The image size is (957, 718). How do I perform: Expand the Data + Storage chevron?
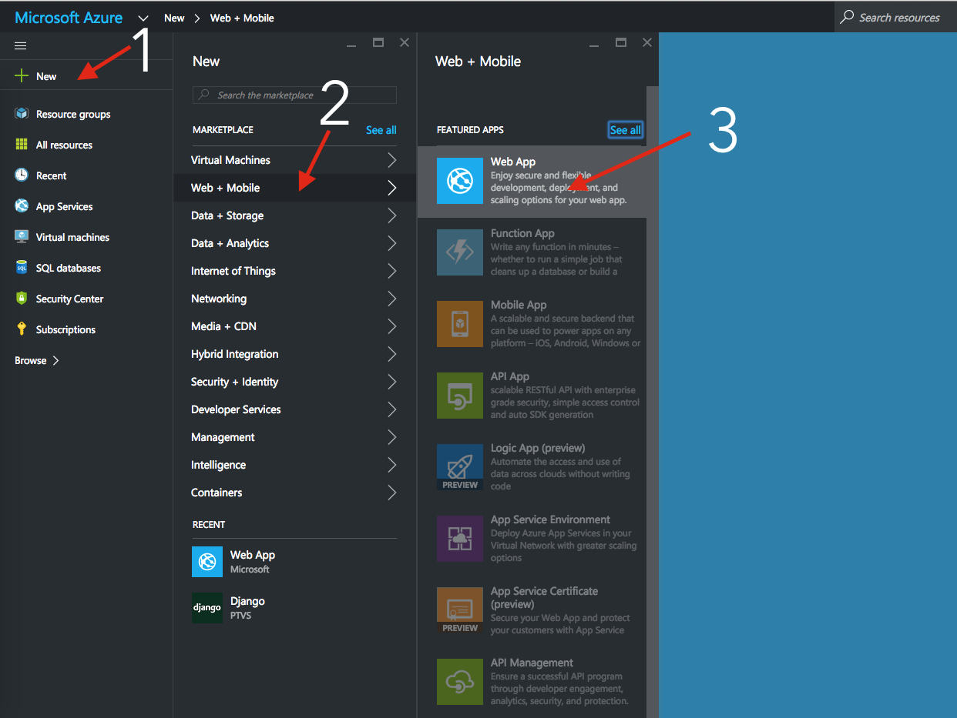coord(391,215)
